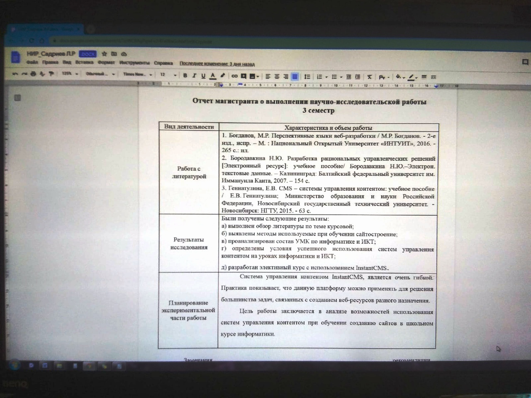This screenshot has height=398, width=531.
Task: Select justify text alignment button
Action: [x=295, y=76]
